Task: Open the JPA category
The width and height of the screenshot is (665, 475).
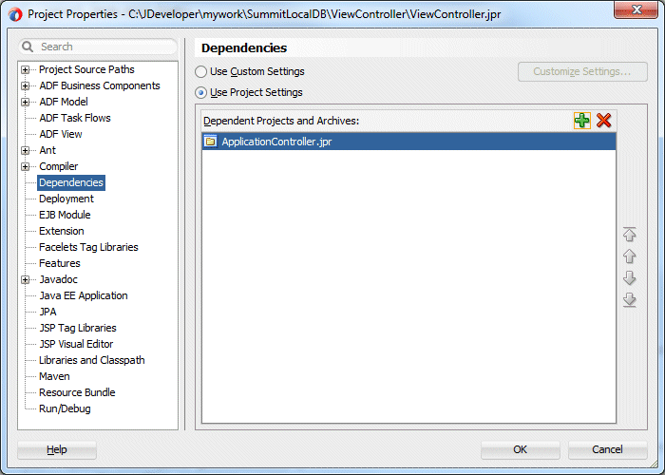Action: click(47, 312)
